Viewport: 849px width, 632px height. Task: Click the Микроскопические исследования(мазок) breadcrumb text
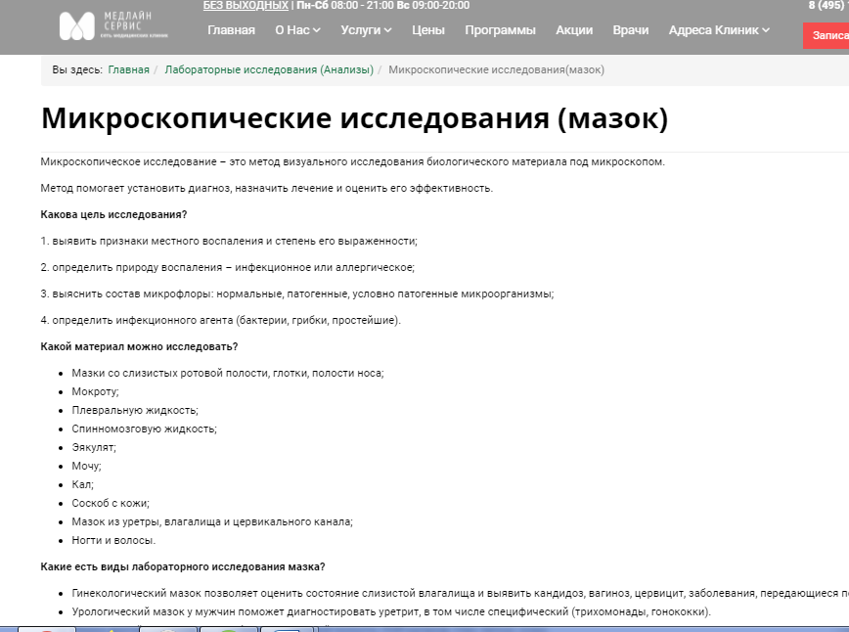496,69
